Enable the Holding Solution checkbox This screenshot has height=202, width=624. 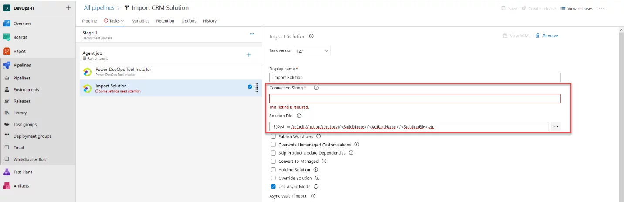[273, 170]
